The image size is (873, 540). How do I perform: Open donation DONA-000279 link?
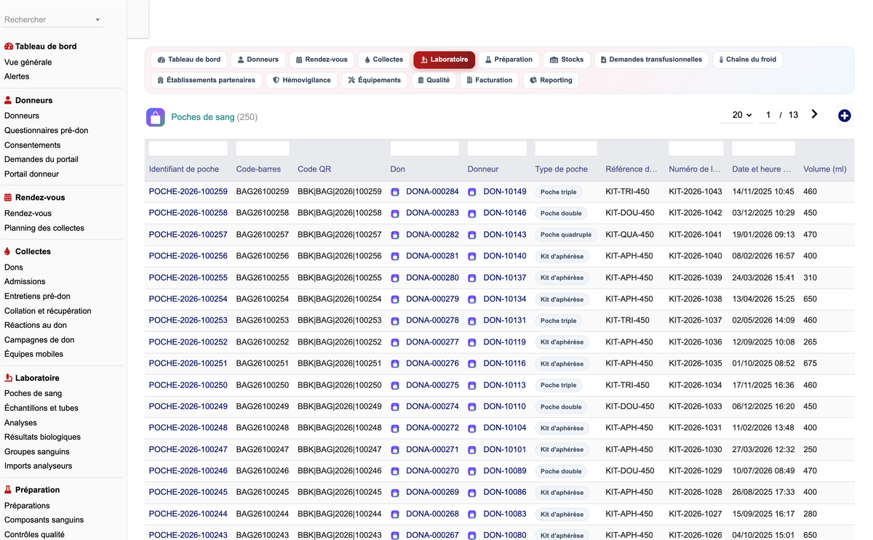click(x=432, y=299)
